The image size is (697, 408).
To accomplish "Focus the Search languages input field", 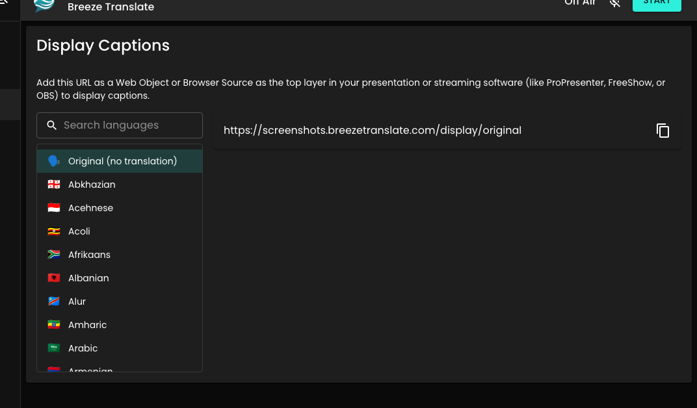I will (120, 125).
